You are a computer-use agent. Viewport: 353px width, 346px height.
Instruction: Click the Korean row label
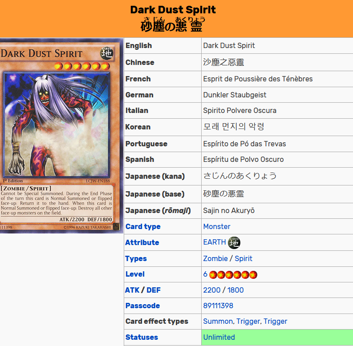click(x=138, y=127)
